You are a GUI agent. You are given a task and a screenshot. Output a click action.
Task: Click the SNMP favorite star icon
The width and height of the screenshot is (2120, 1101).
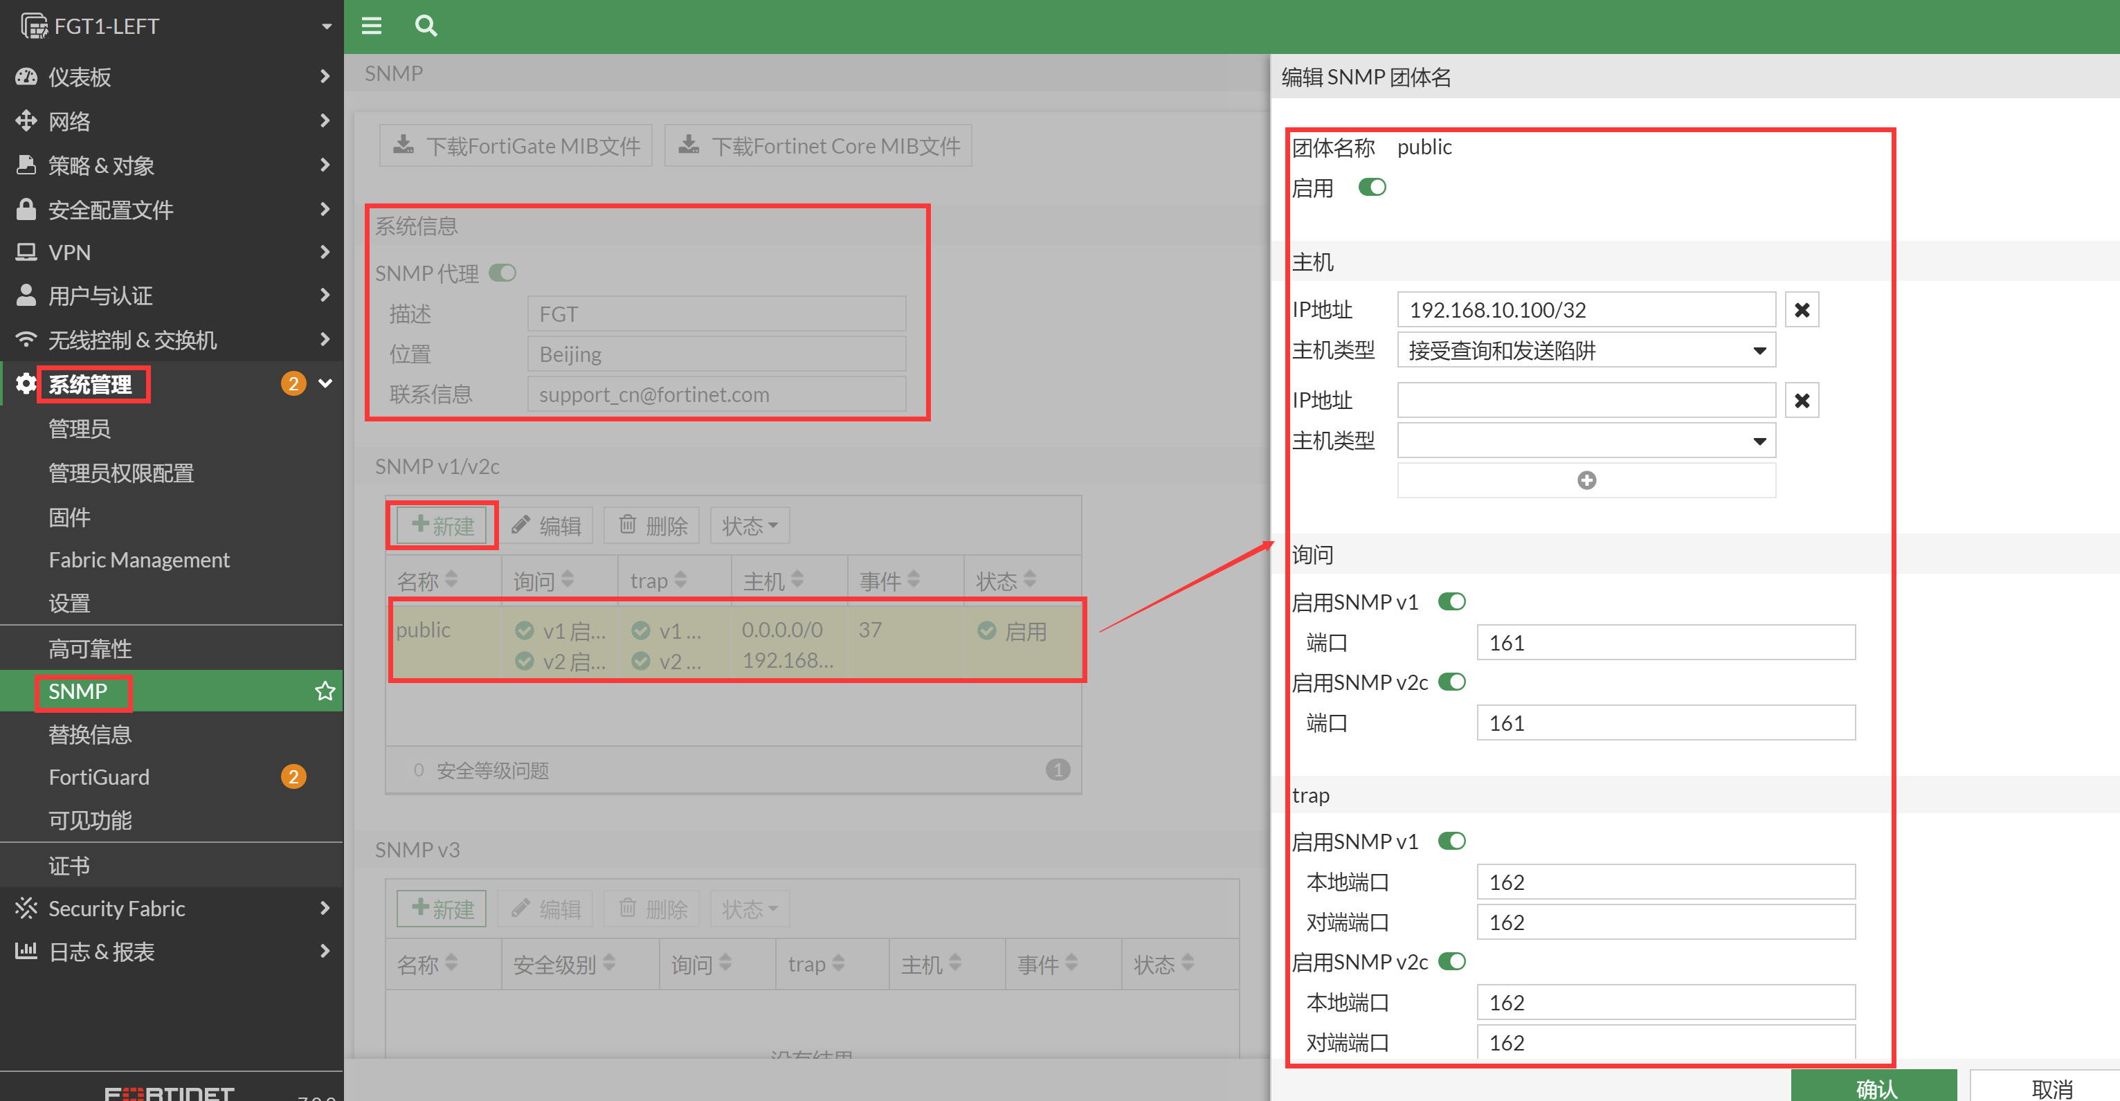pos(325,691)
